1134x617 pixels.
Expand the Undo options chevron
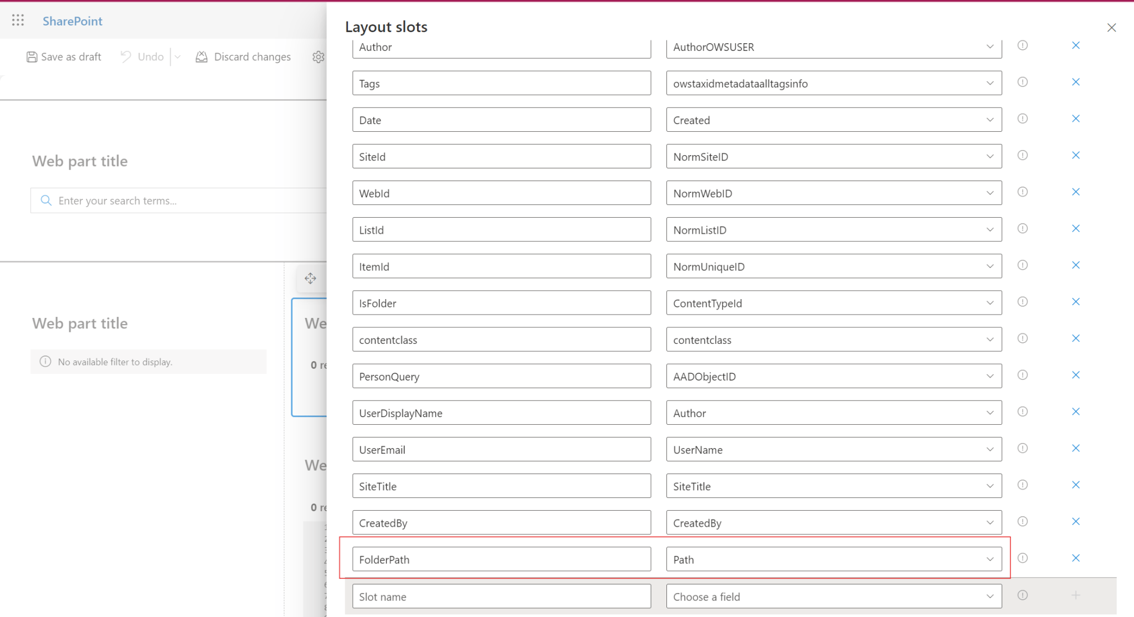[177, 56]
